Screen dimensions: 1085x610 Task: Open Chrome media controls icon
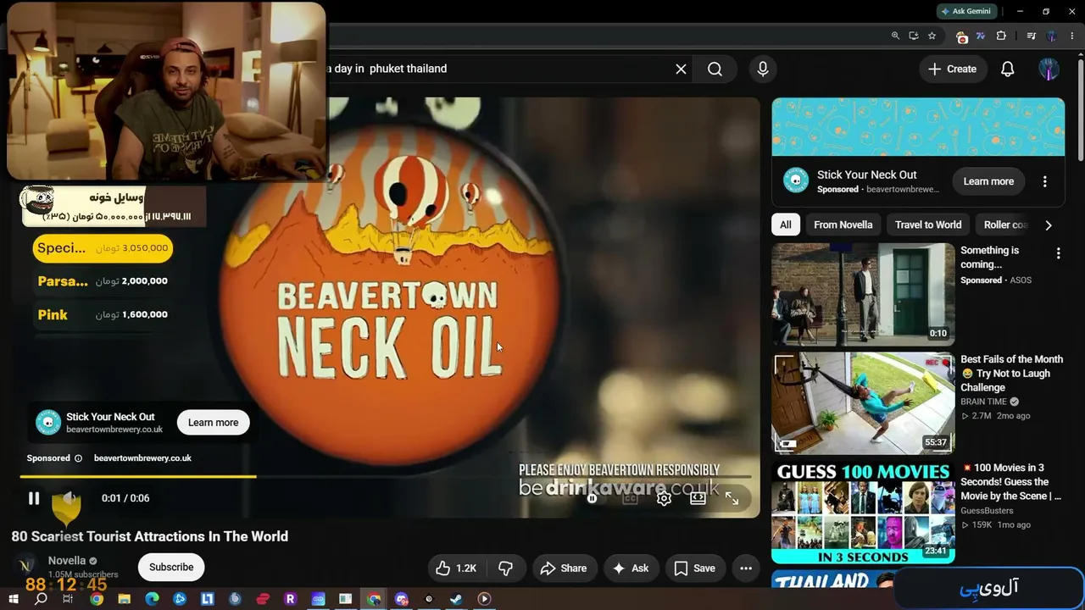click(x=1032, y=36)
